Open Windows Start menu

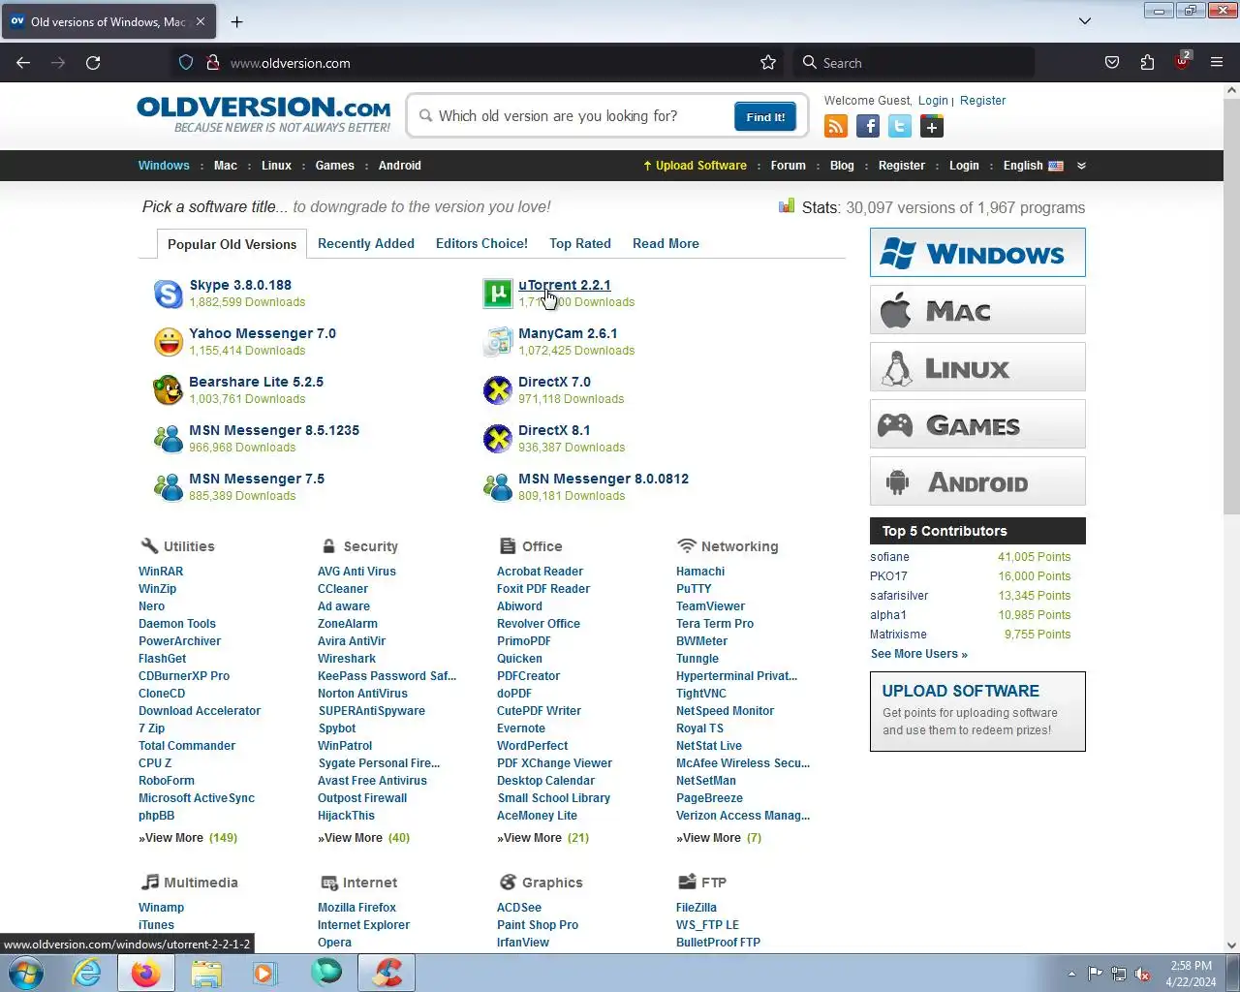pyautogui.click(x=26, y=973)
